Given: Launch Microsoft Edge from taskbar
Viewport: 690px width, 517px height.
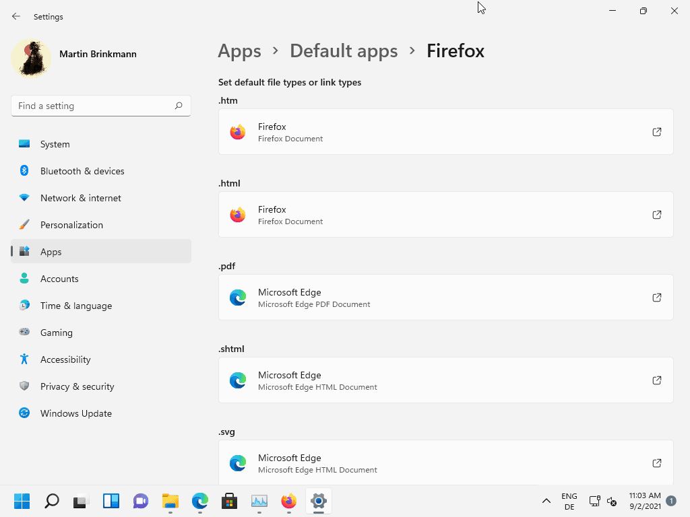Looking at the screenshot, I should (199, 501).
